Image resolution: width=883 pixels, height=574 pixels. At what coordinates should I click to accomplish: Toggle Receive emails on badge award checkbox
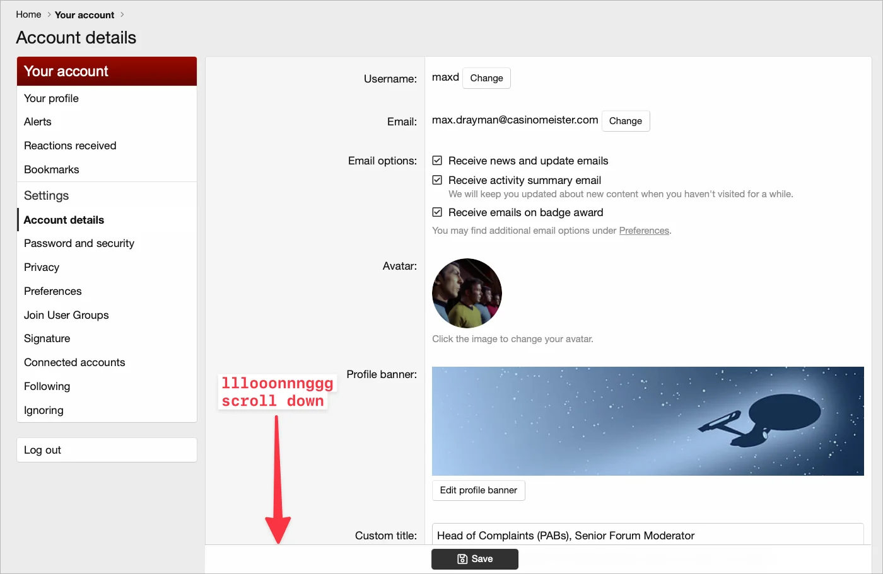coord(437,212)
